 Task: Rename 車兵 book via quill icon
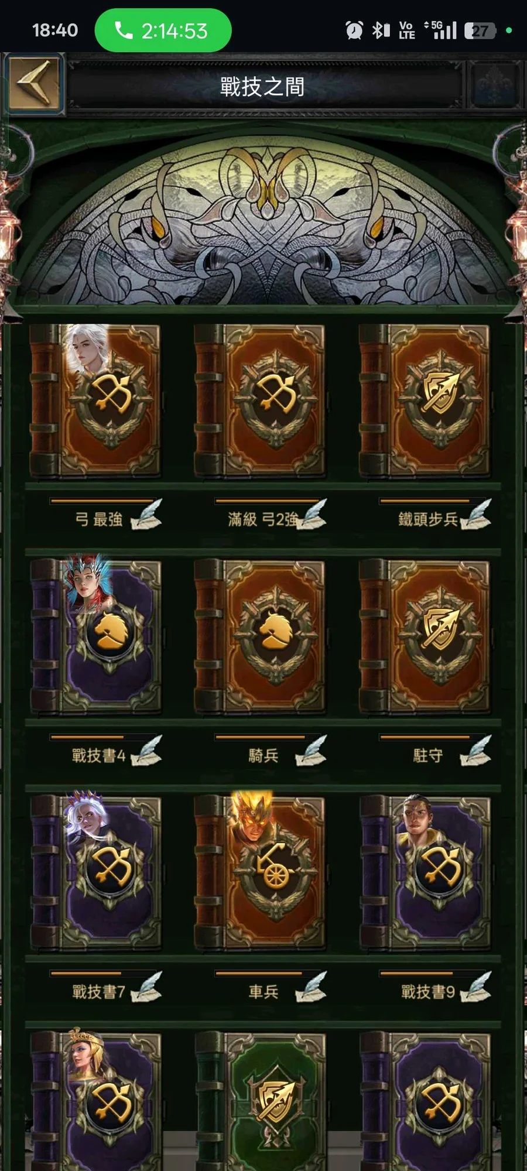pyautogui.click(x=311, y=987)
